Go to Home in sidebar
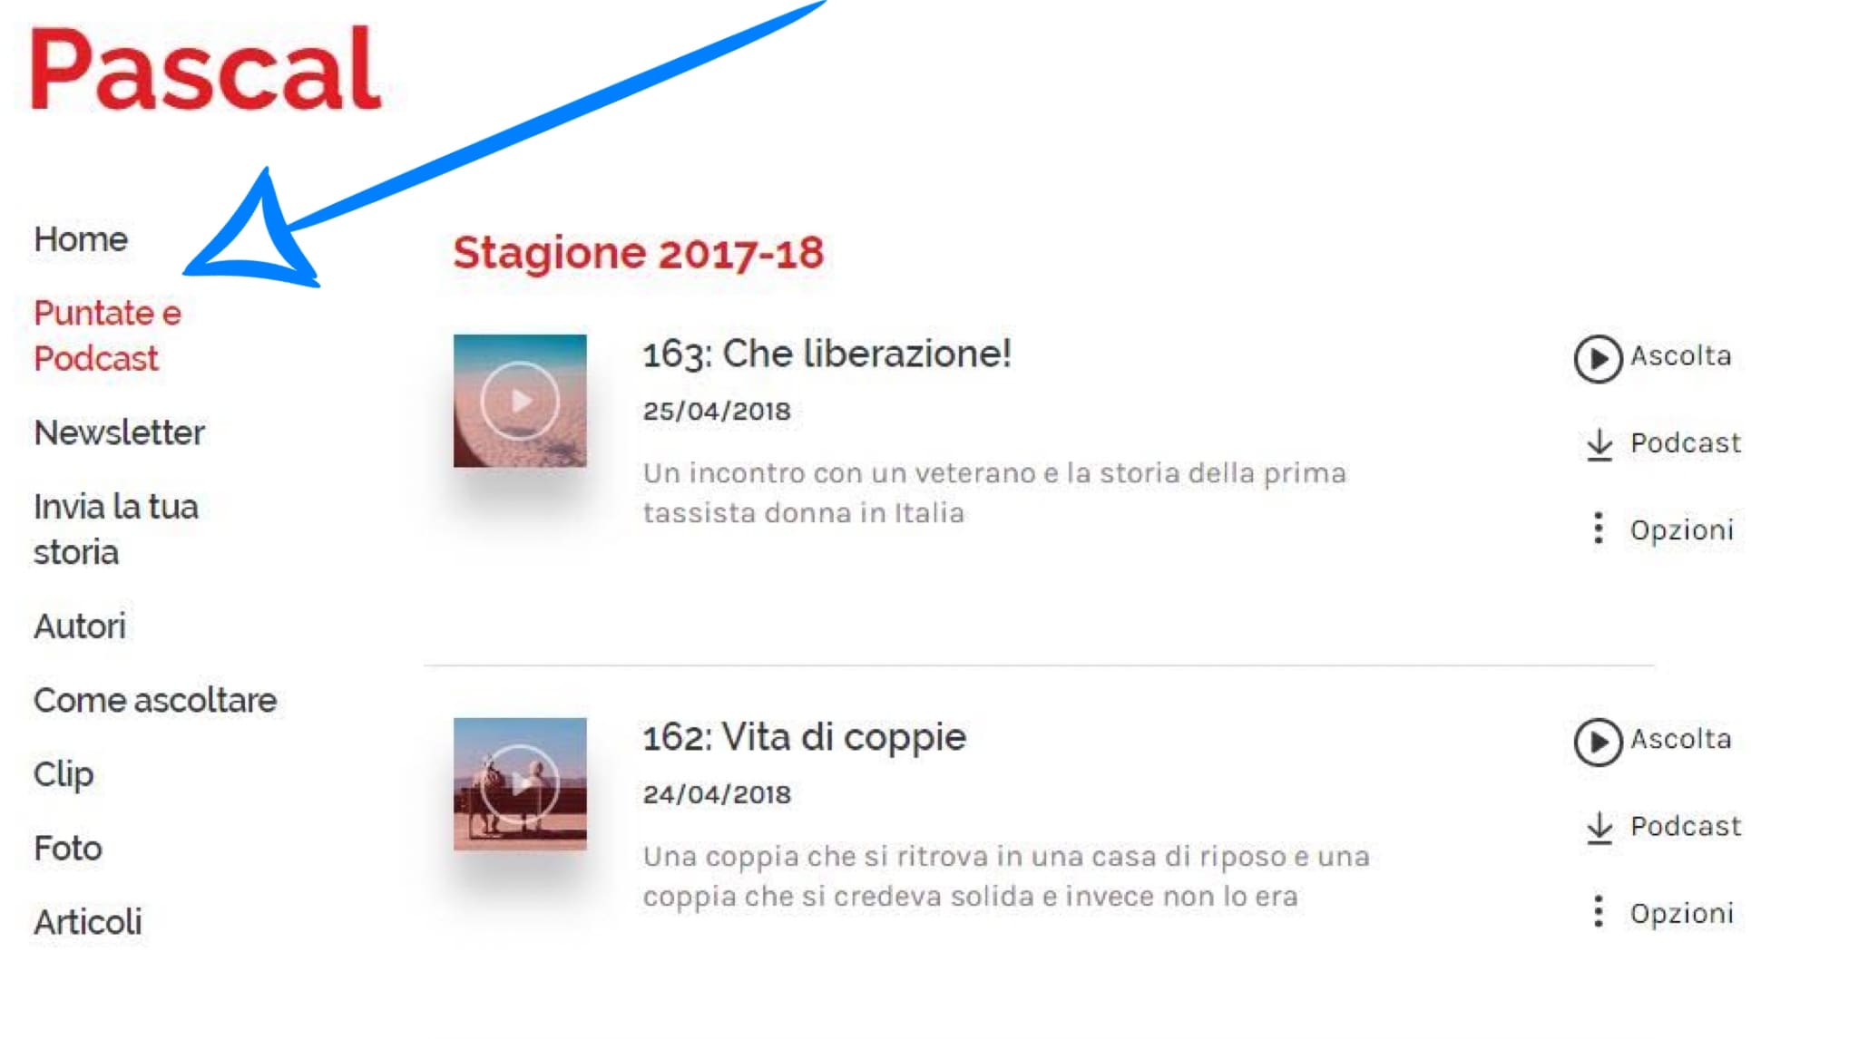The height and width of the screenshot is (1039, 1849). point(81,239)
